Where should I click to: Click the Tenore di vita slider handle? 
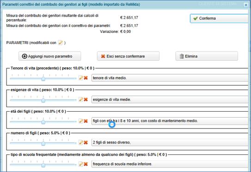pos(43,79)
